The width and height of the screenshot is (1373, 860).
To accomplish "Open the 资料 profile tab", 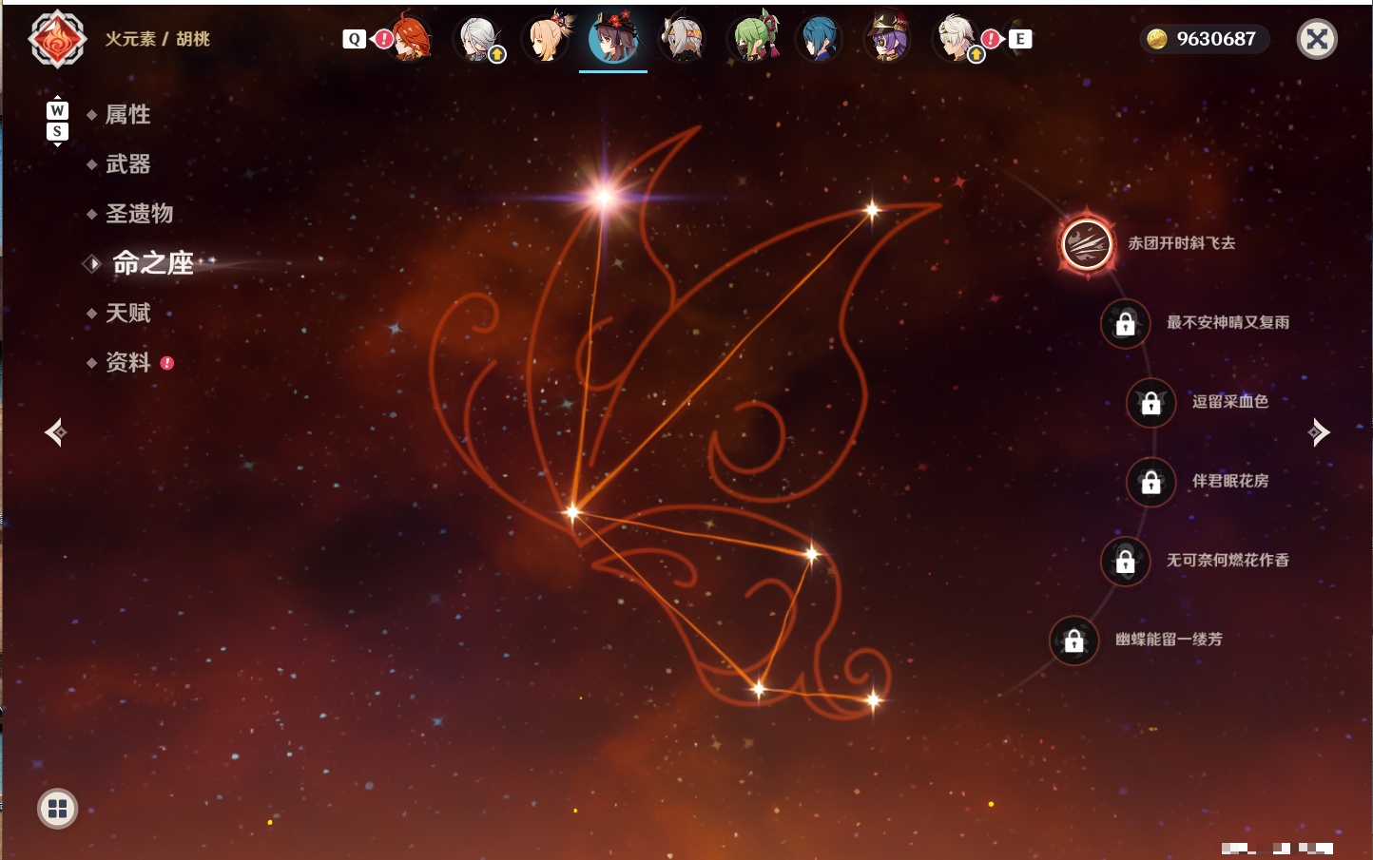I will tap(127, 362).
